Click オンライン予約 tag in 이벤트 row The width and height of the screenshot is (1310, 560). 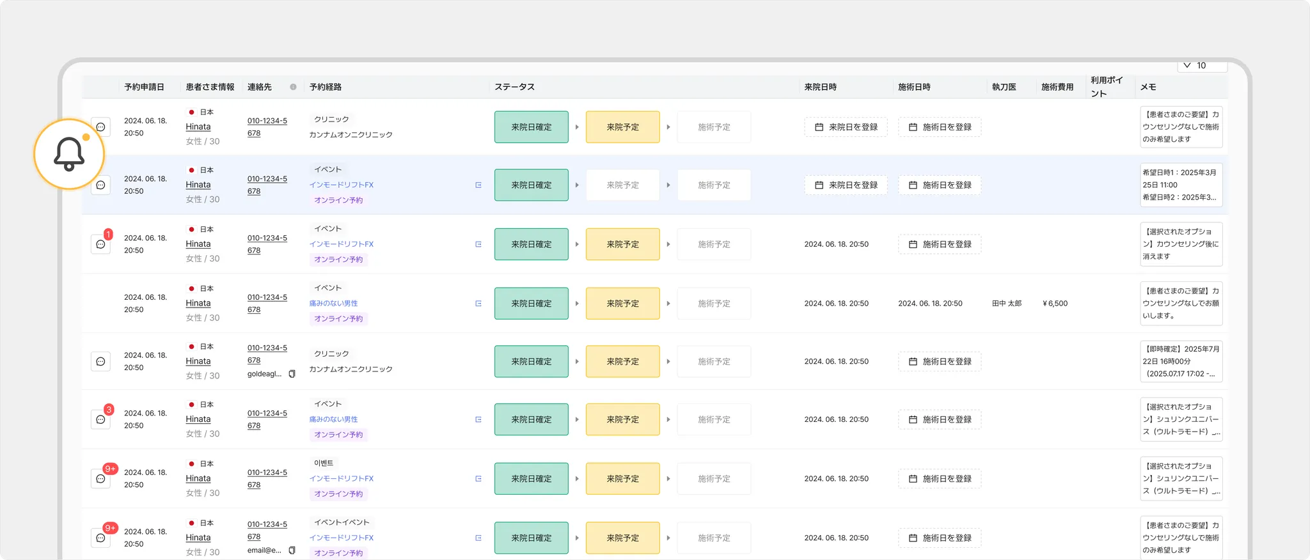click(338, 494)
